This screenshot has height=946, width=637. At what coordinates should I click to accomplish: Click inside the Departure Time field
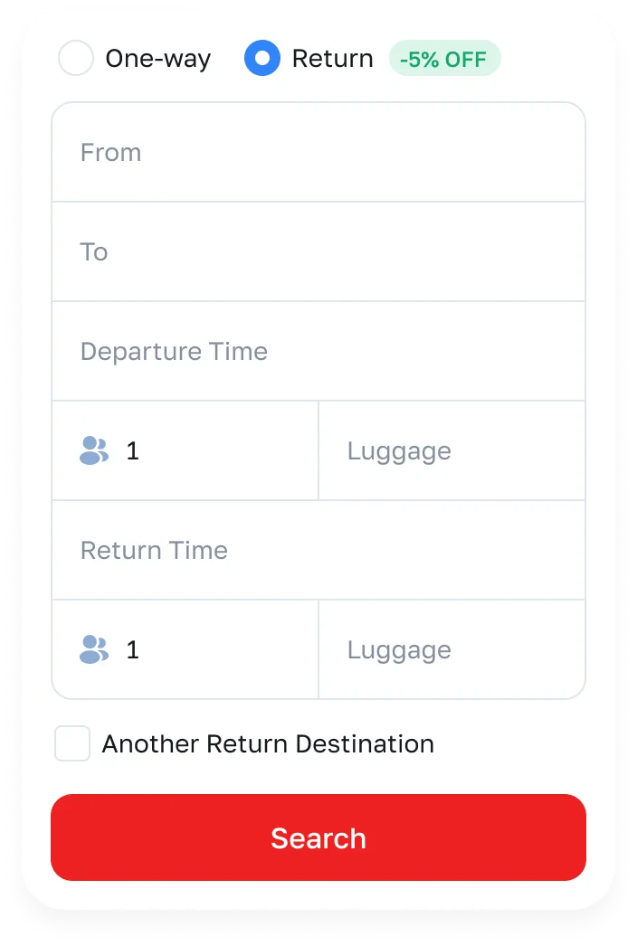[318, 351]
